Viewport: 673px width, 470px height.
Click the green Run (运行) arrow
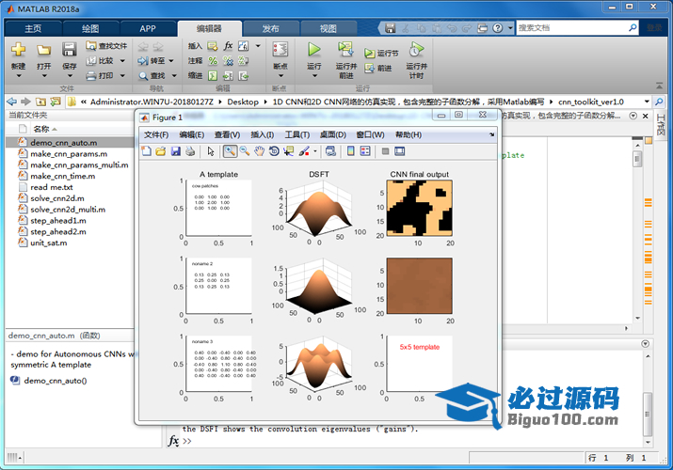[x=314, y=49]
